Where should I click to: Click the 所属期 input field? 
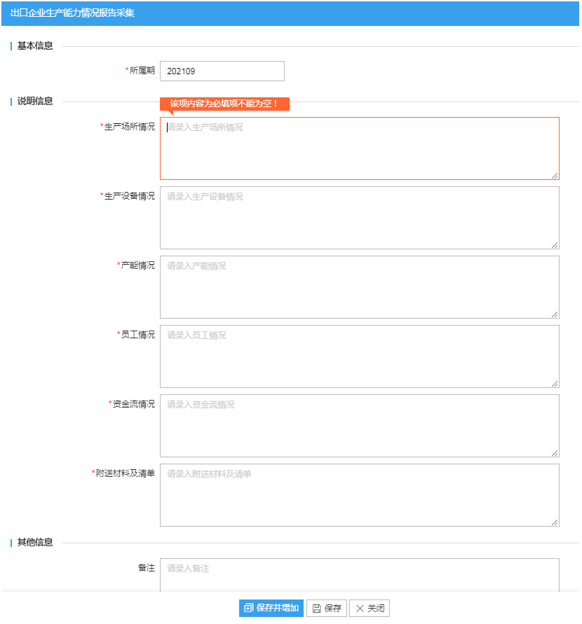(x=222, y=71)
